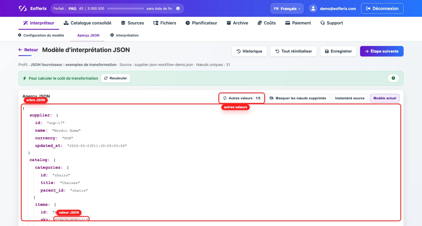Switch to Modèle actuel view
This screenshot has height=226, width=422.
tap(385, 98)
